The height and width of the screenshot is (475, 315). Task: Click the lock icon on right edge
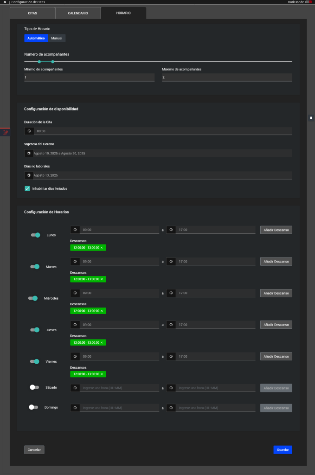click(311, 118)
